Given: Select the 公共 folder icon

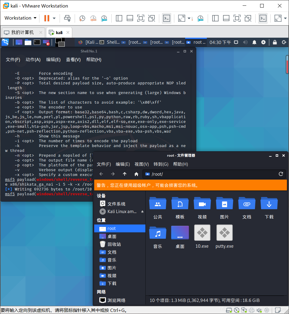Looking at the screenshot, I should [x=158, y=204].
